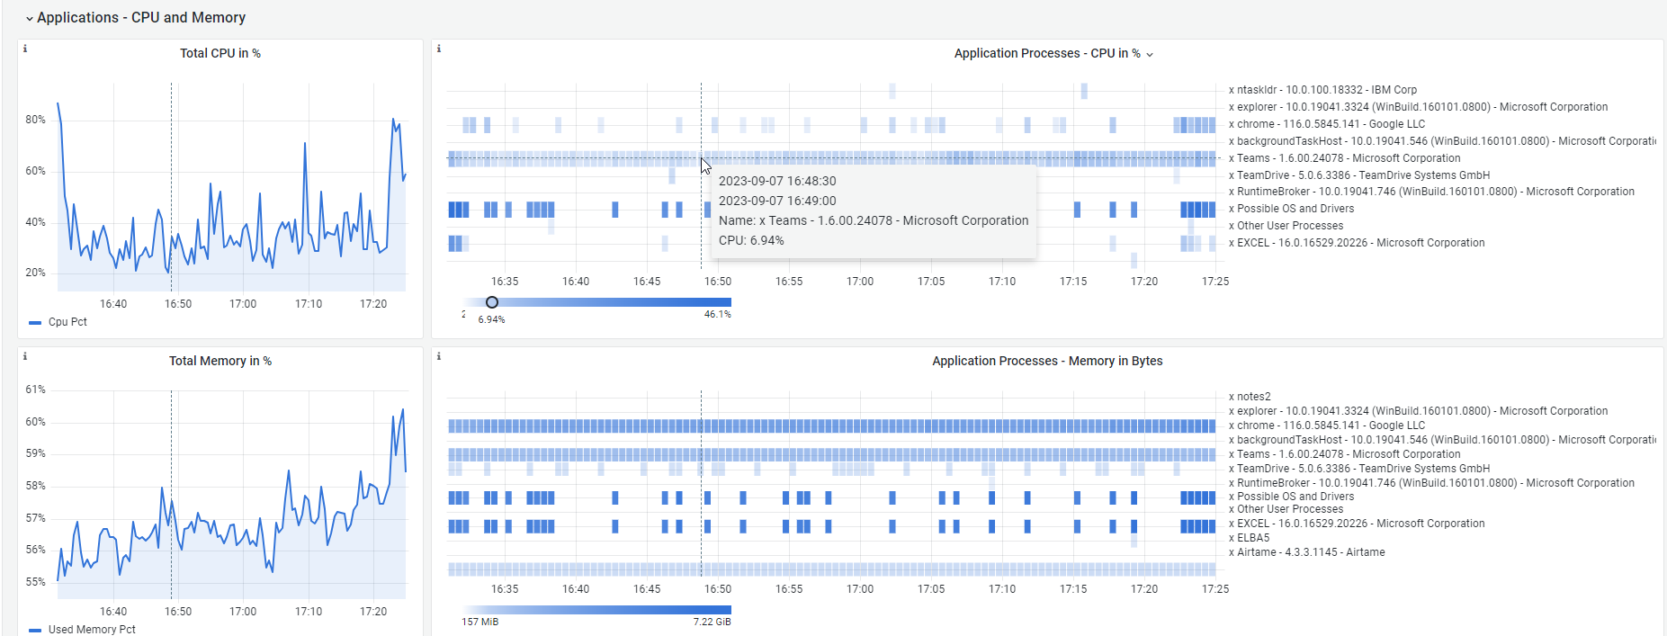Select the notes2 row label in memory panel
Viewport: 1667px width, 636px height.
click(1253, 397)
